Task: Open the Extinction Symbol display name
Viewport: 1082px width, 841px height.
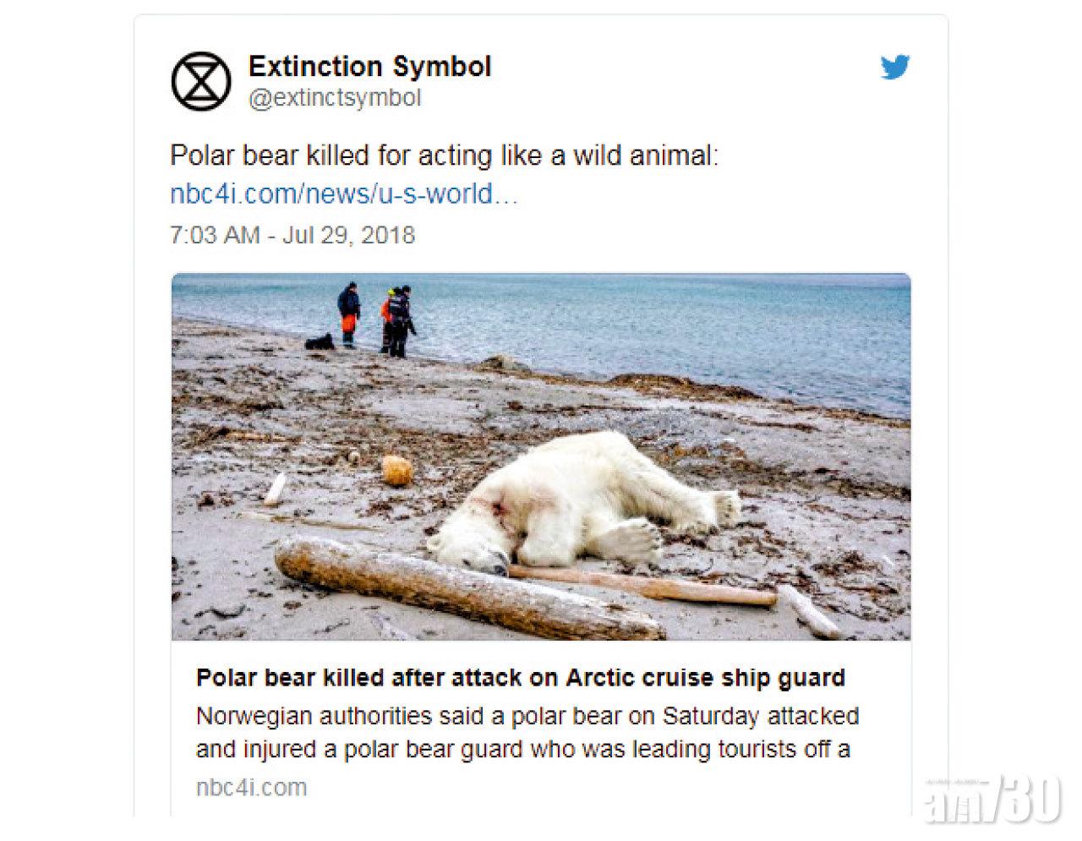Action: click(369, 66)
